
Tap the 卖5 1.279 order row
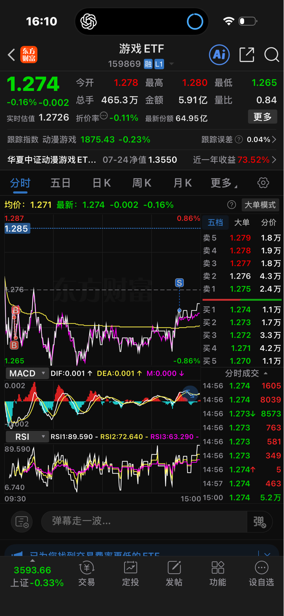click(242, 238)
